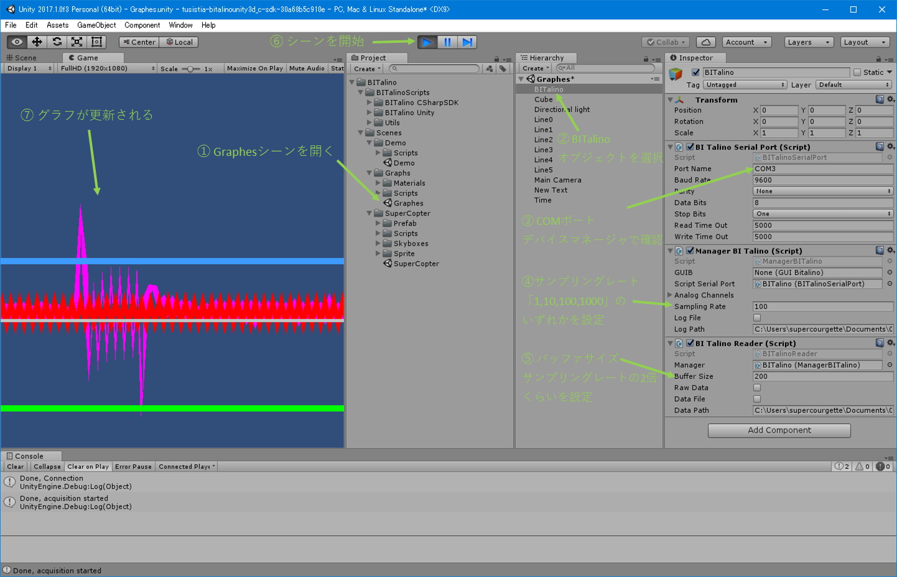Viewport: 897px width, 577px height.
Task: Click Search by Label tag icon in Project
Action: [503, 69]
